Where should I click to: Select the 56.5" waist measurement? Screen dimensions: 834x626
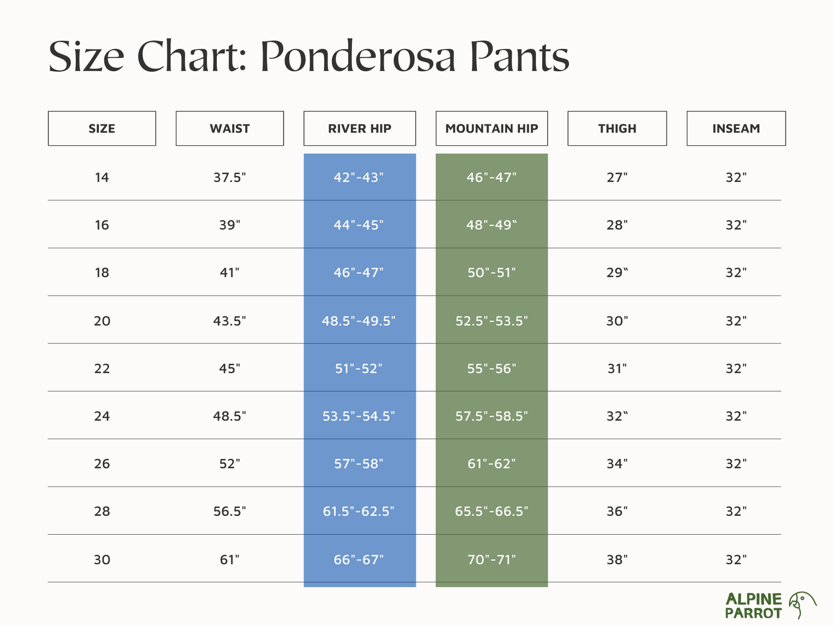230,511
